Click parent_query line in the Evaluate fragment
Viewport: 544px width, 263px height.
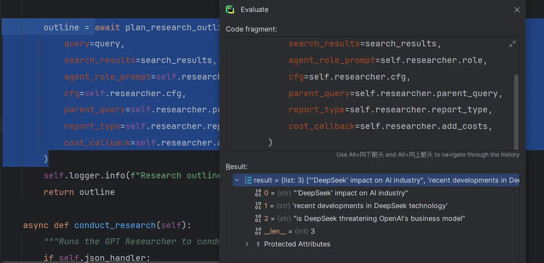396,94
